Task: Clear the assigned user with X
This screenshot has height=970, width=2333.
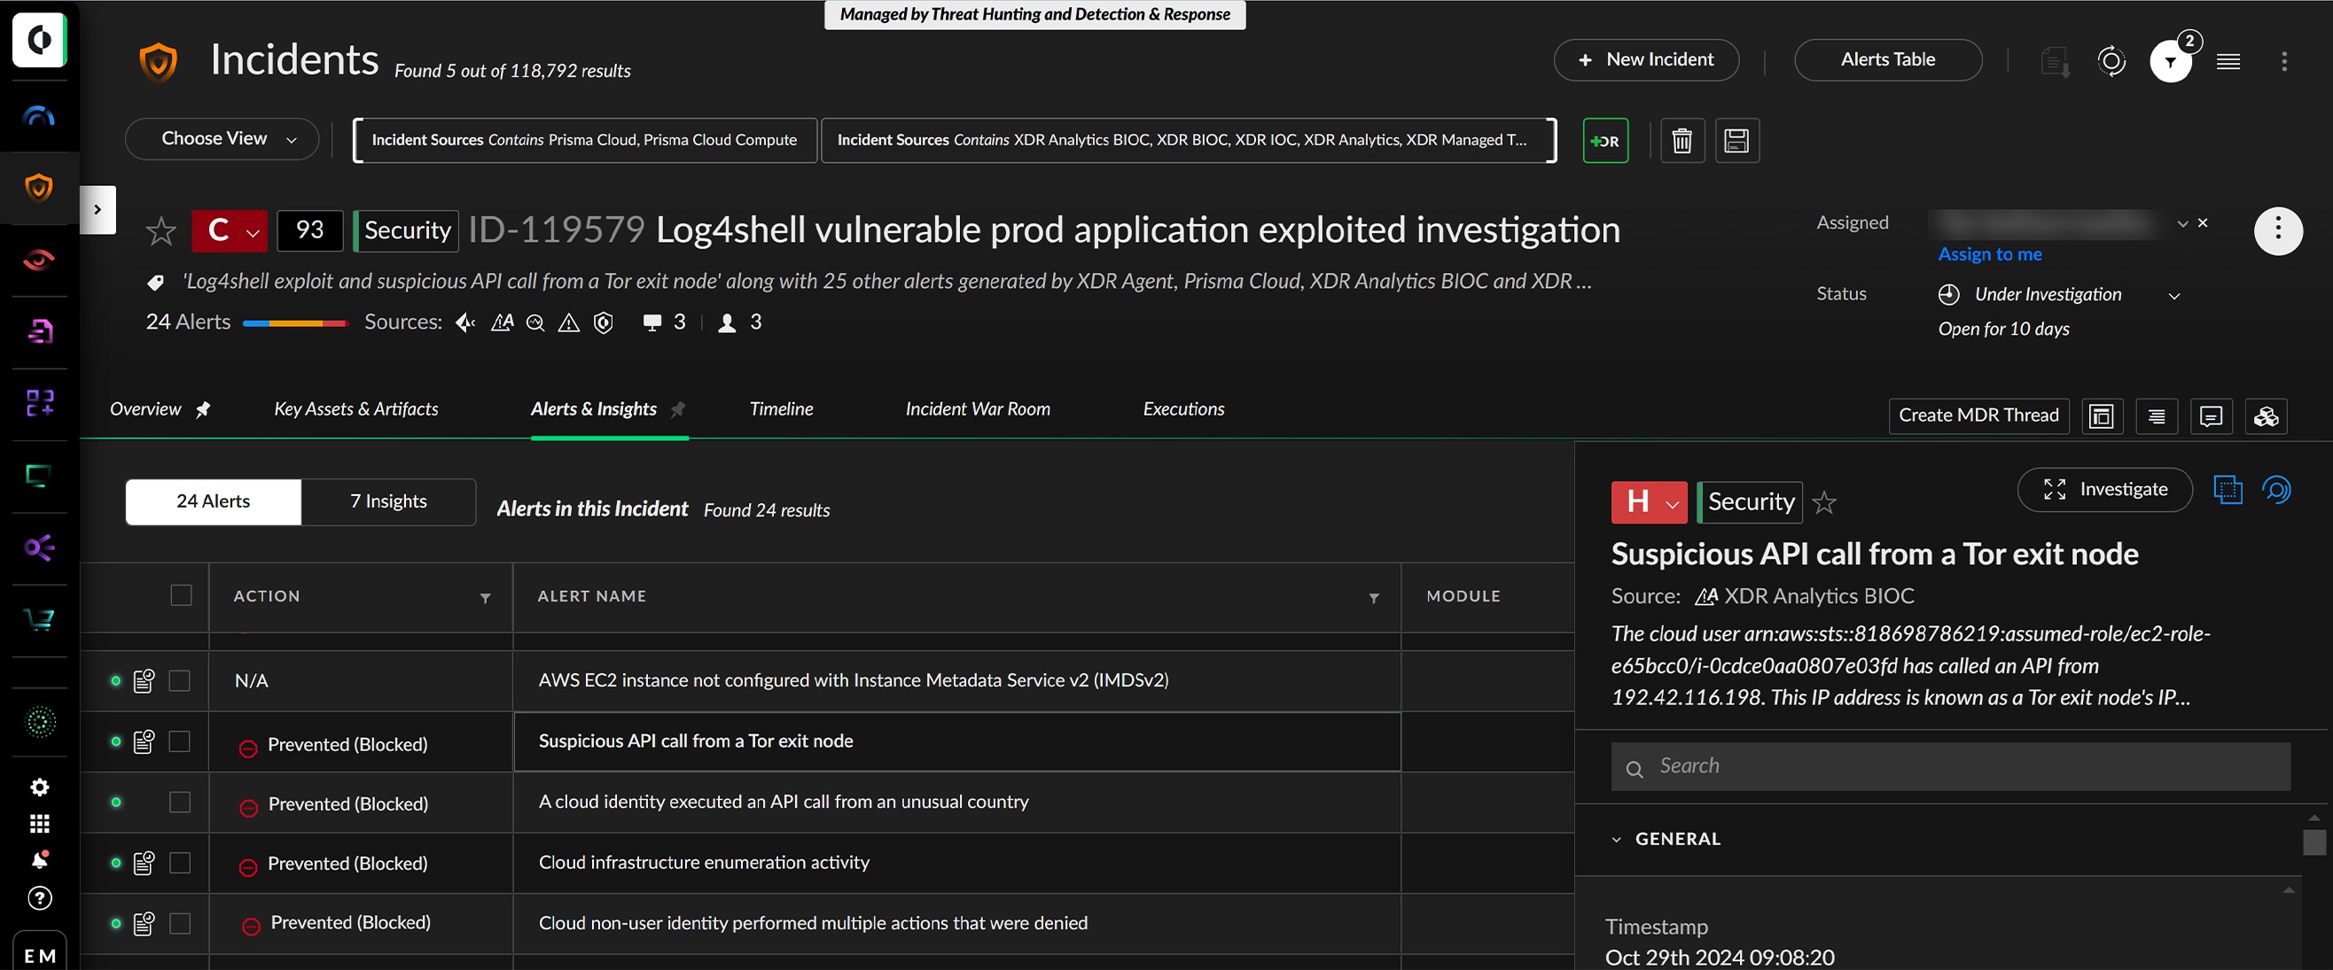Action: click(x=2203, y=222)
